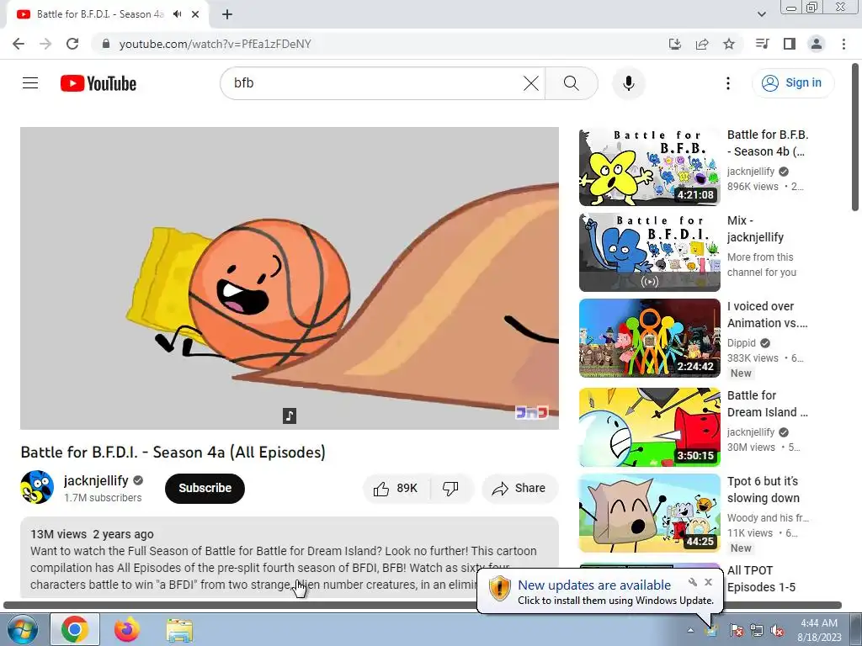This screenshot has height=646, width=862.
Task: Open the clock showing 4:44 AM
Action: point(819,630)
